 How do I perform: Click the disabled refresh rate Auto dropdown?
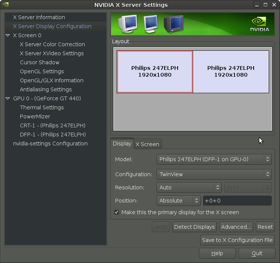pos(248,187)
